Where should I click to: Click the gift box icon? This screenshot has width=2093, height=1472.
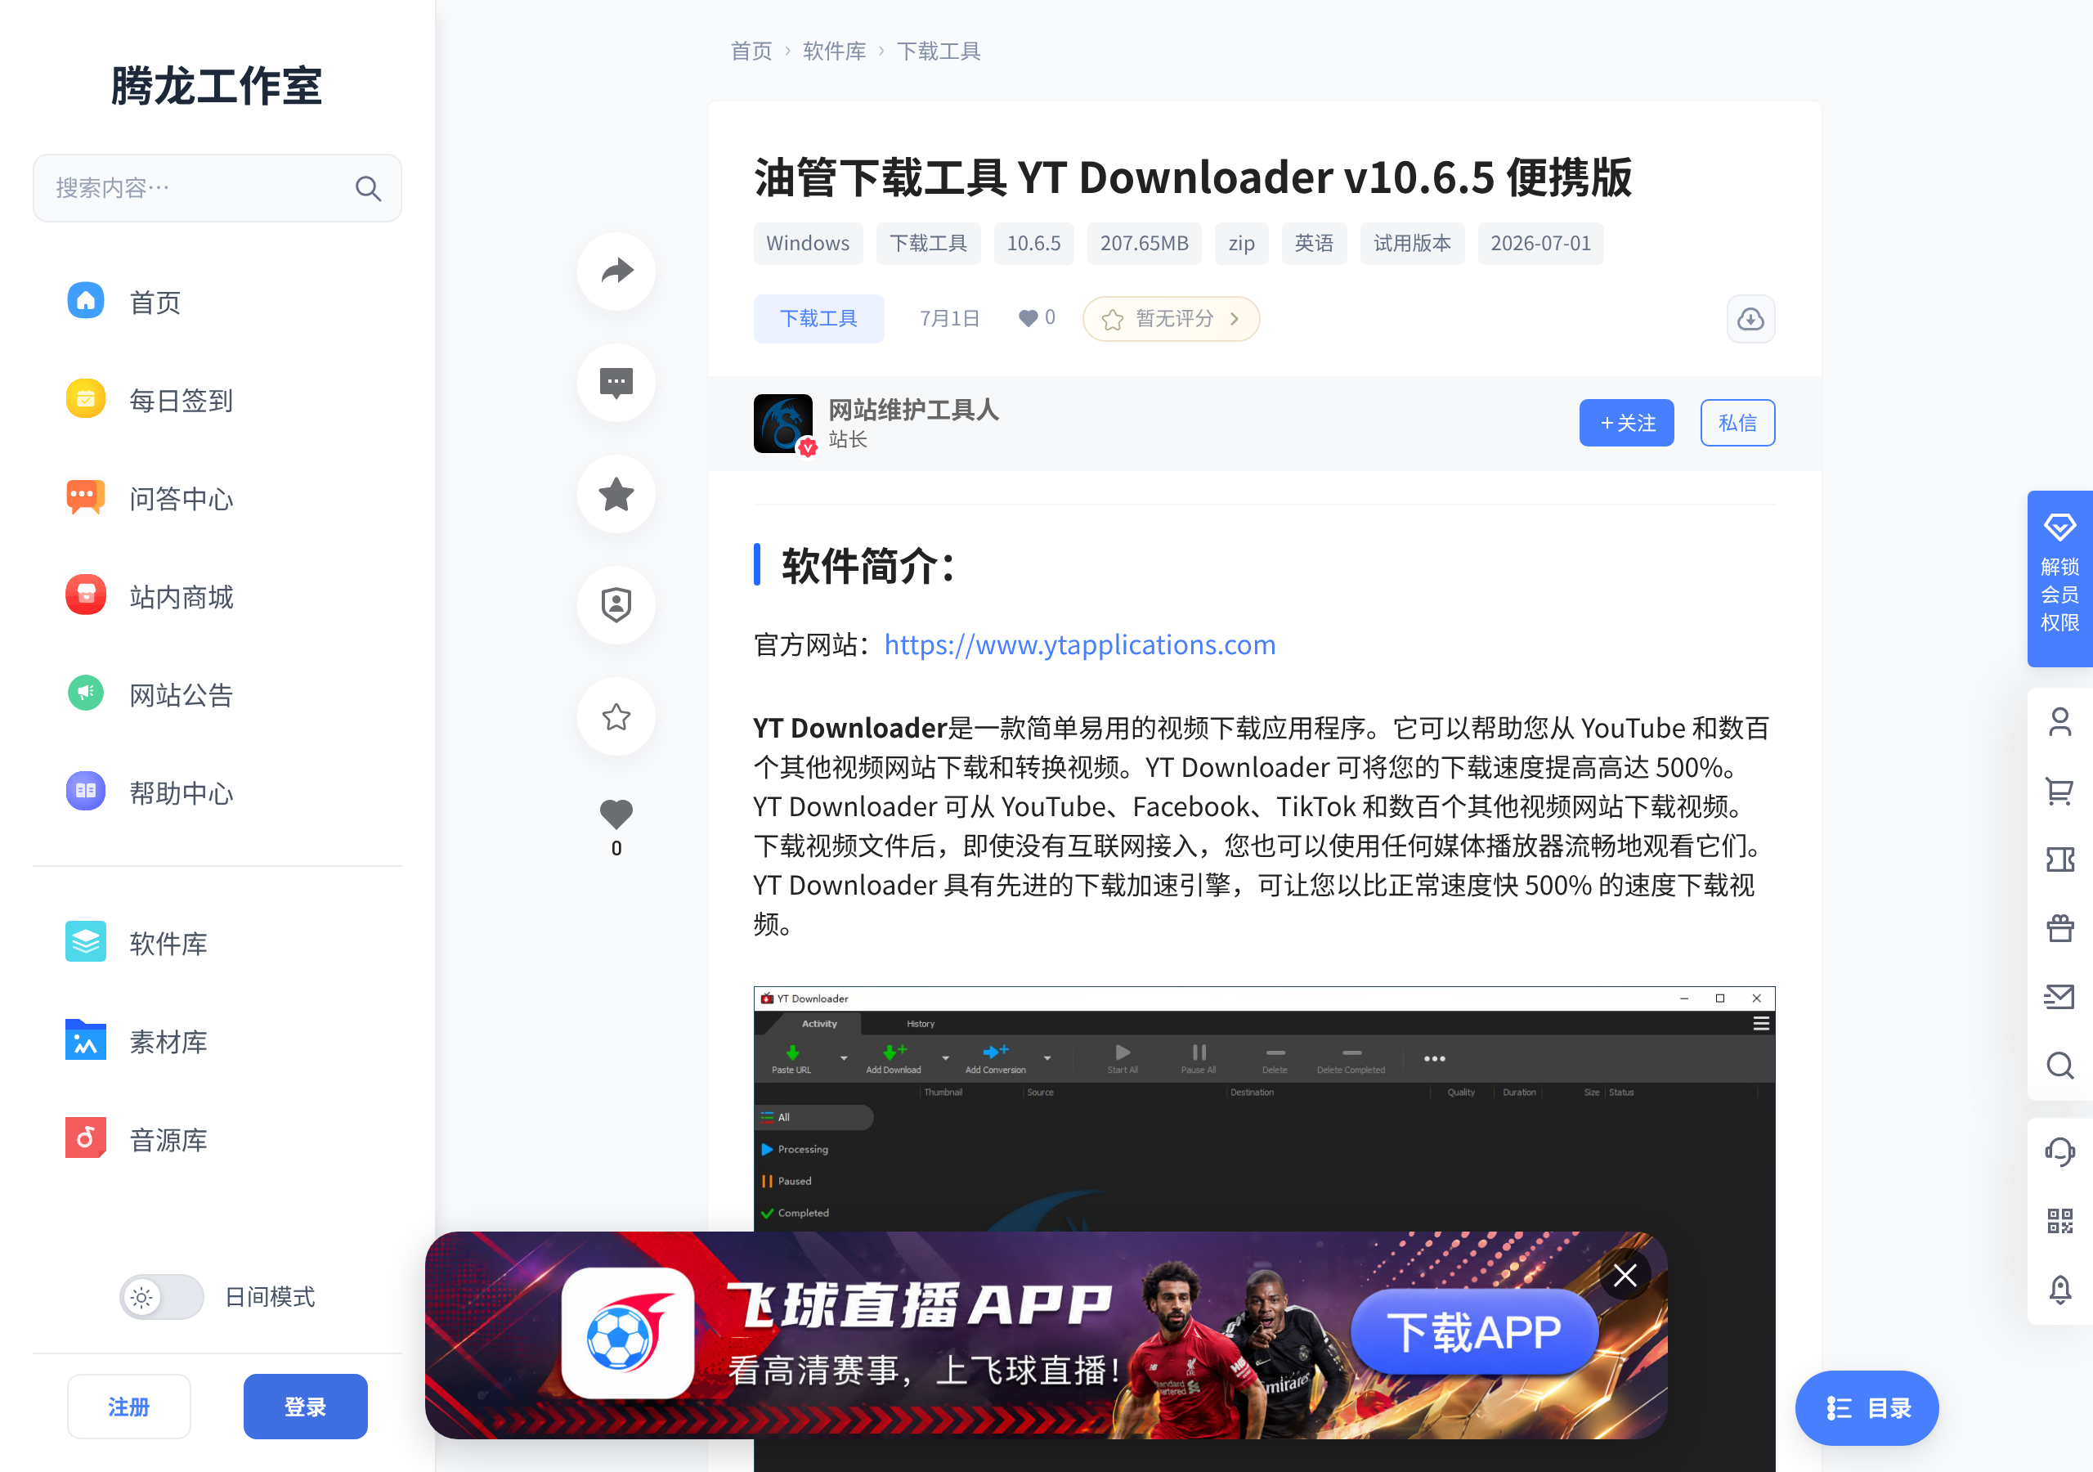tap(2059, 928)
